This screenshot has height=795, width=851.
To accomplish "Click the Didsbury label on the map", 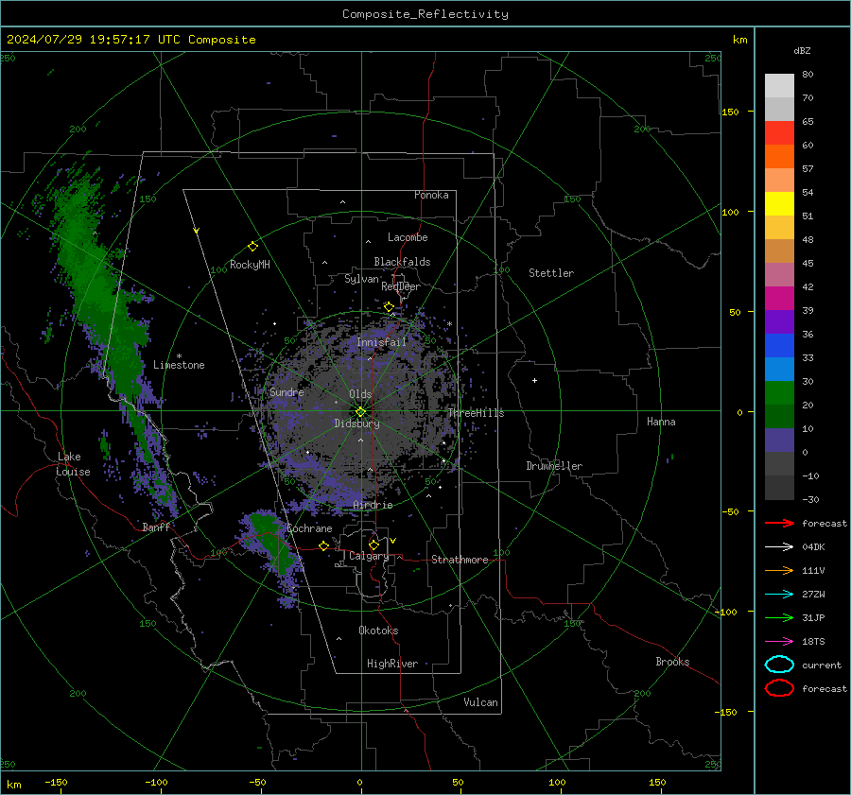I will pyautogui.click(x=356, y=423).
